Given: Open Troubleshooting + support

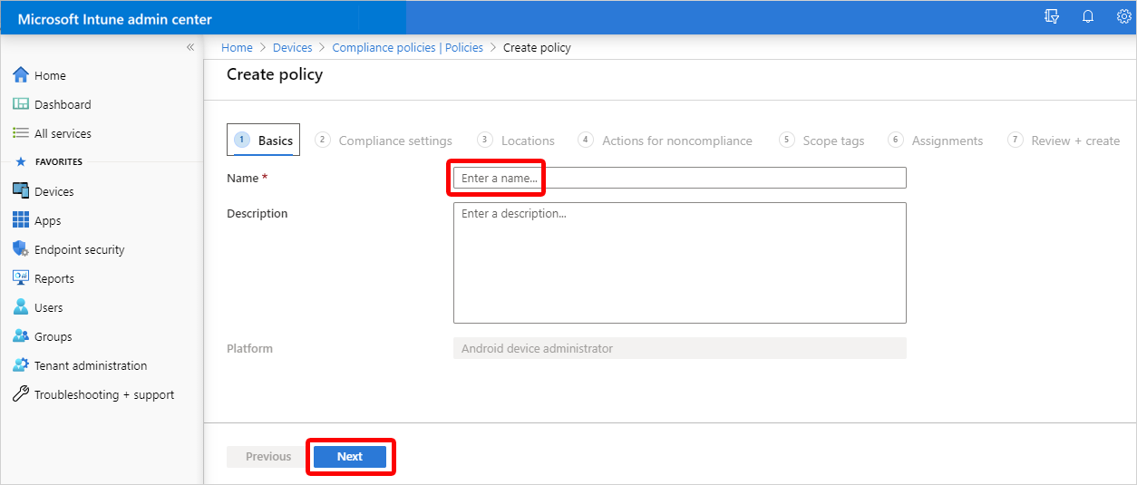Looking at the screenshot, I should point(102,394).
